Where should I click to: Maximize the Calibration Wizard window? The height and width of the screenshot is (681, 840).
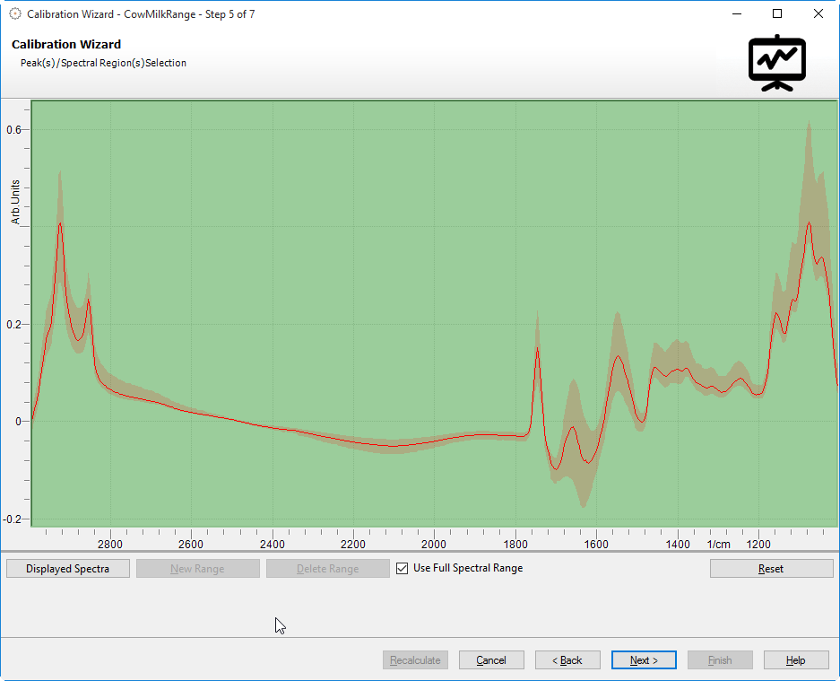pos(777,14)
